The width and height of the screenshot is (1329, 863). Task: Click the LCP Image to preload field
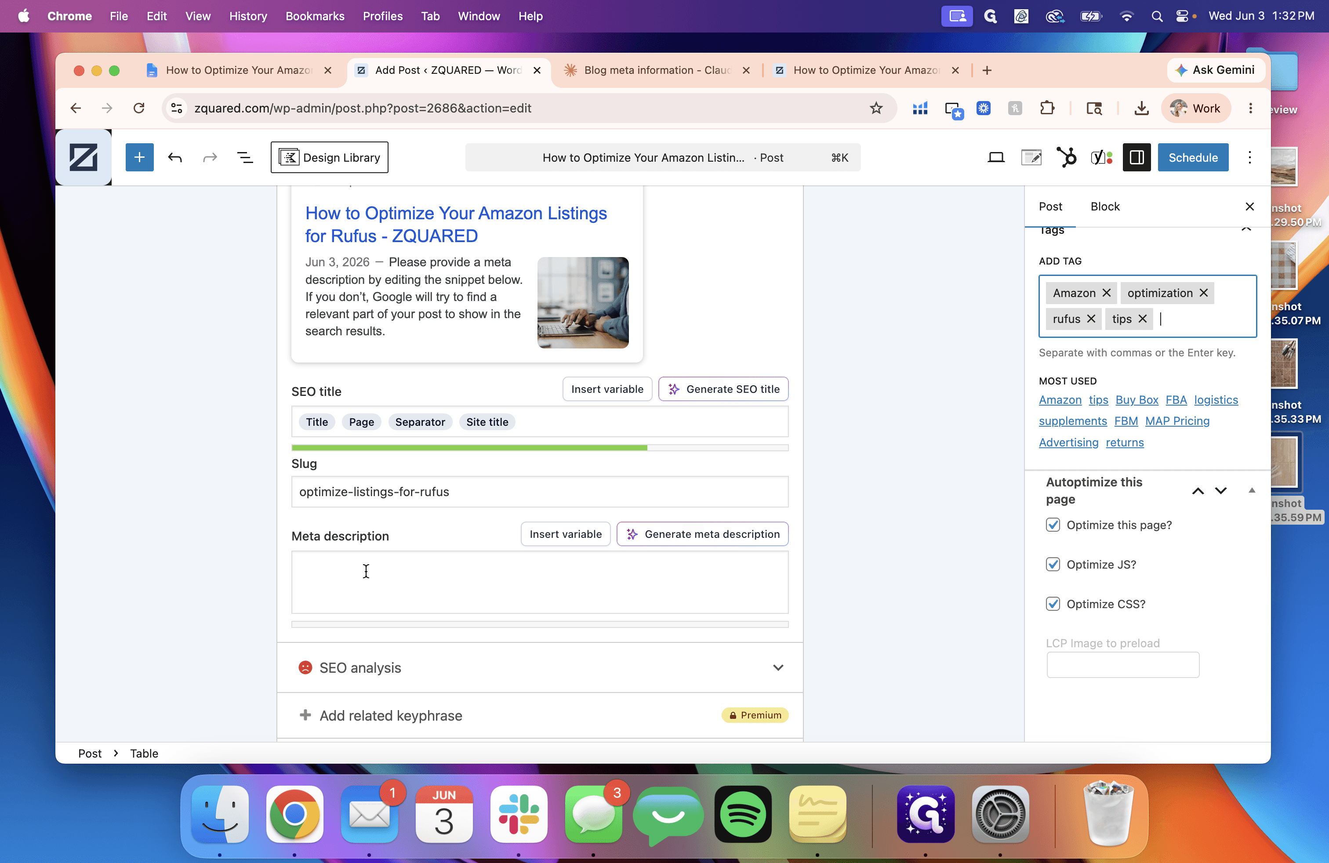click(1122, 665)
